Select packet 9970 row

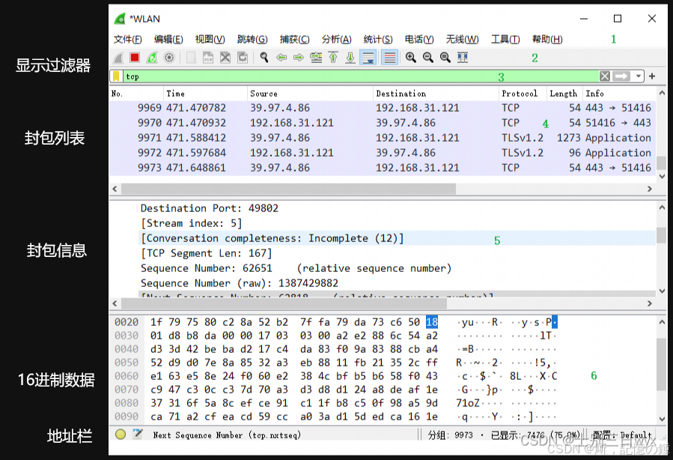point(383,123)
